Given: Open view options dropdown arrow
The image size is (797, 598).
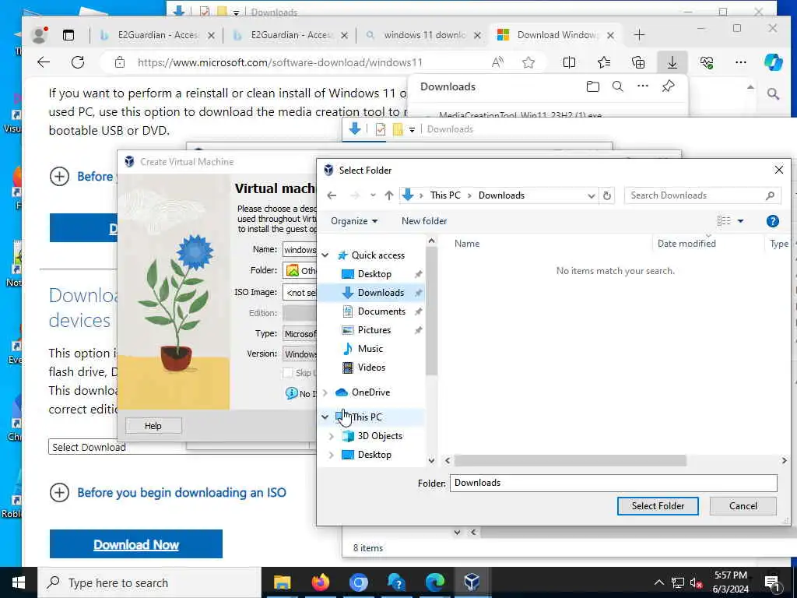Looking at the screenshot, I should point(741,220).
